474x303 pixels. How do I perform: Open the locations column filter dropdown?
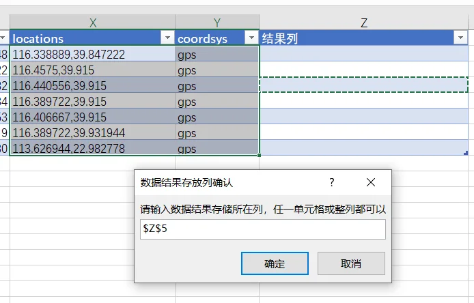click(x=167, y=38)
